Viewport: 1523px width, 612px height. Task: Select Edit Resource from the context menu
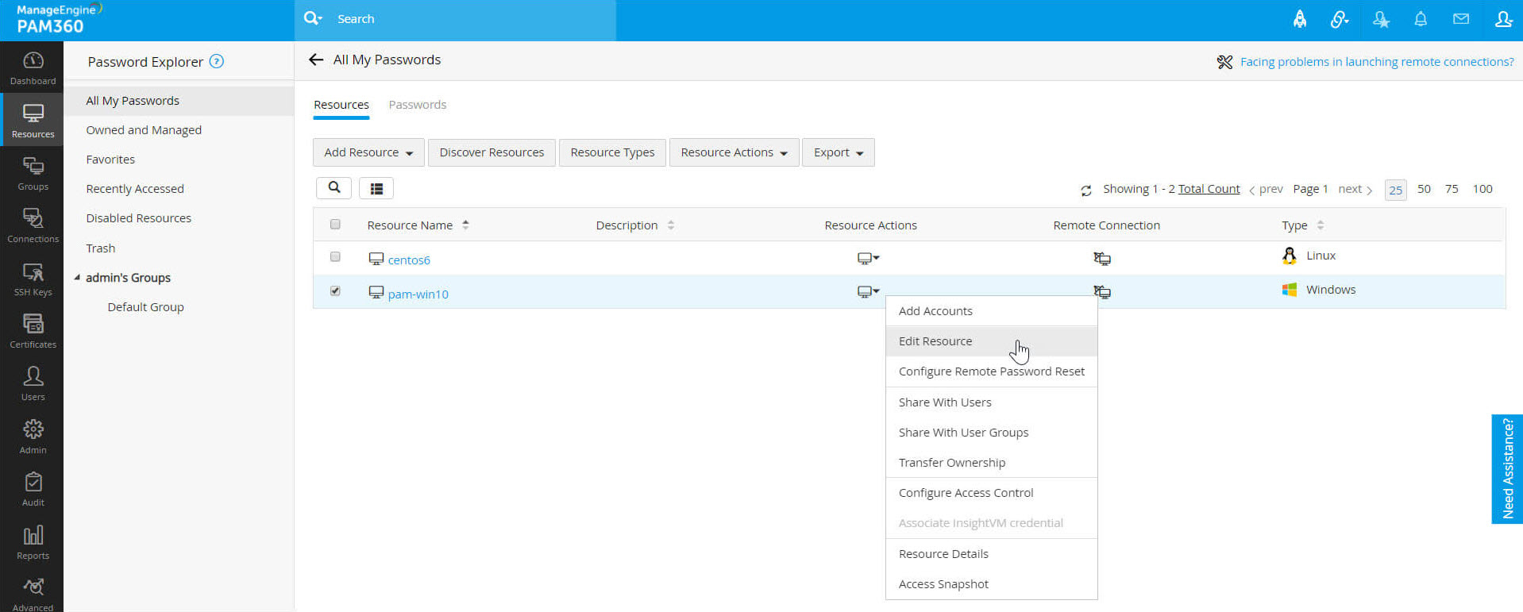point(935,341)
